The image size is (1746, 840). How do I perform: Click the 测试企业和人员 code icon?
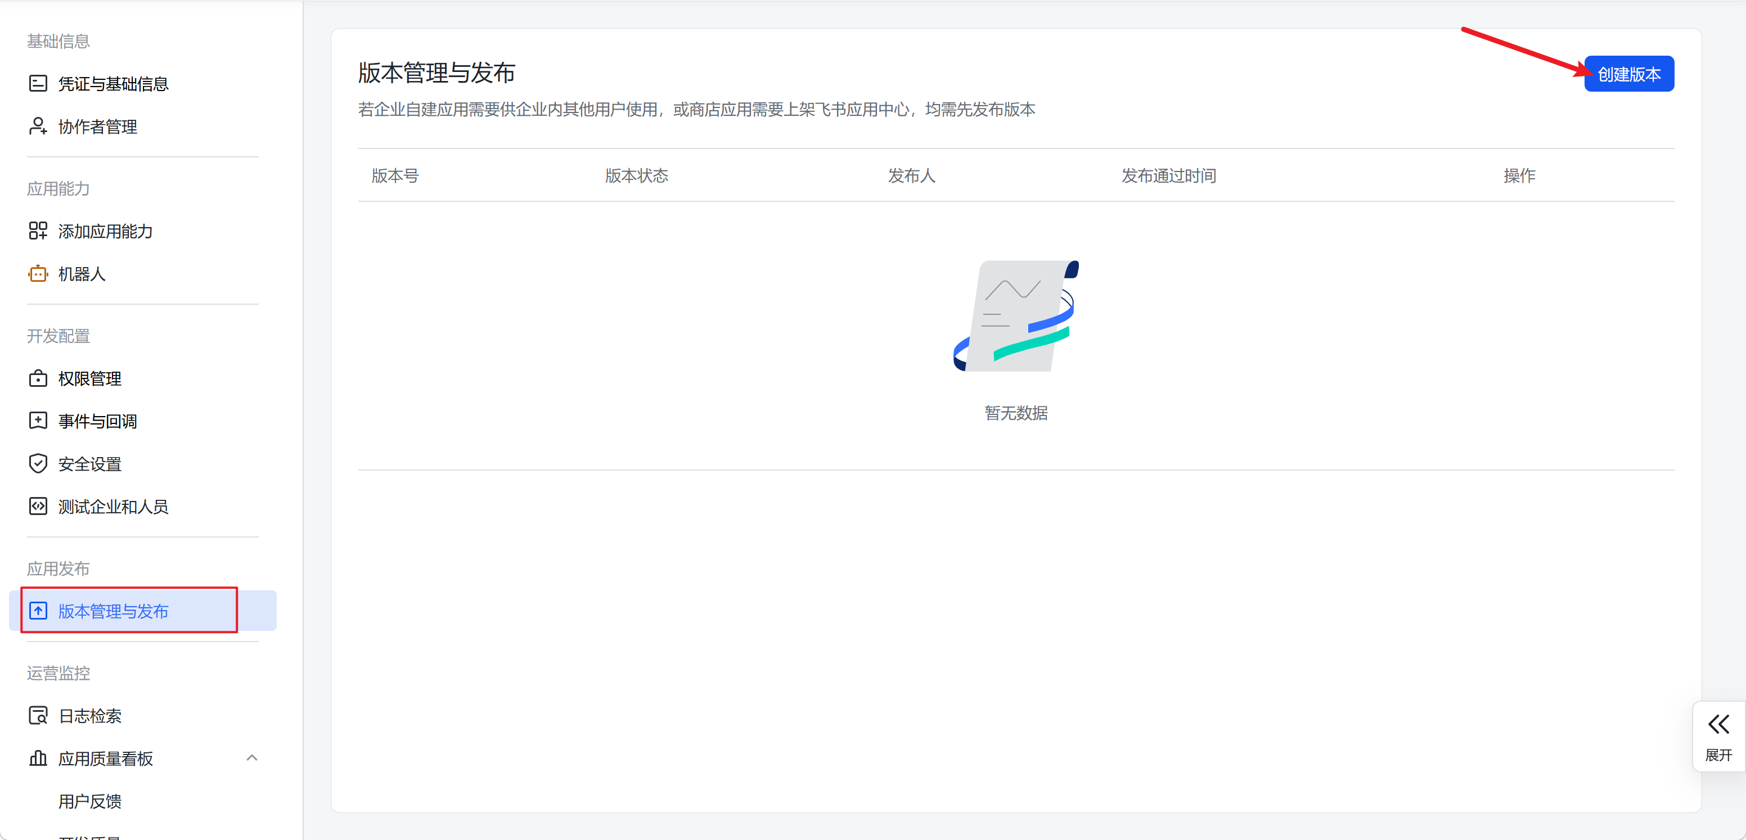pos(38,506)
